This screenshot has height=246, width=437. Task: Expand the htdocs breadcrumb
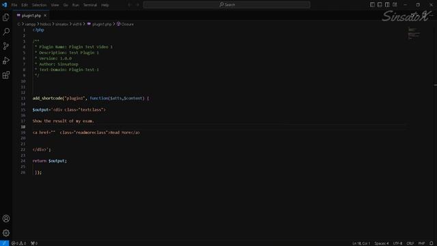point(46,25)
